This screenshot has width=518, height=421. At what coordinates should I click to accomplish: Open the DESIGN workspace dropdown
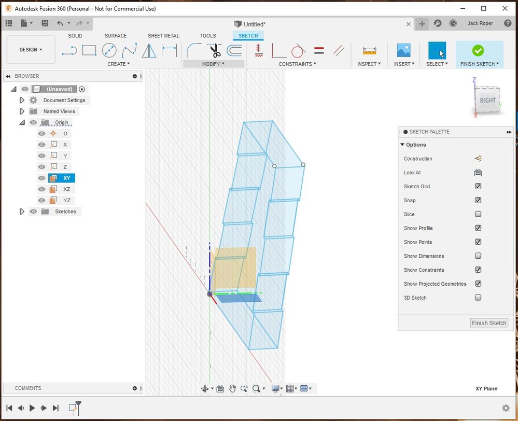point(31,50)
